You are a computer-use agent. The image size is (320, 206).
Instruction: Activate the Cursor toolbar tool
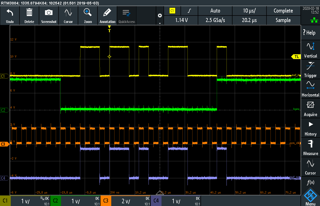click(68, 15)
